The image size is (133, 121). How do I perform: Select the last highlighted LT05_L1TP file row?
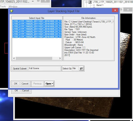click(x=37, y=37)
